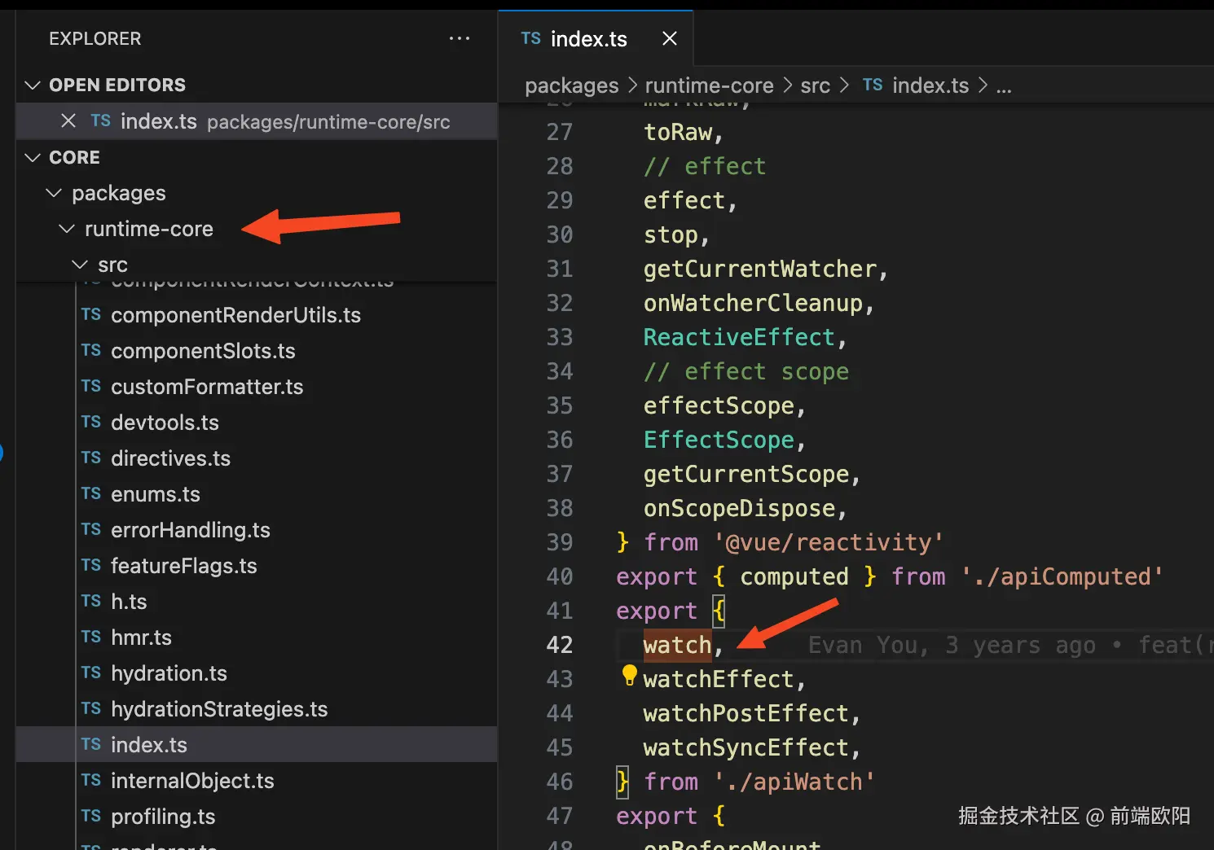The height and width of the screenshot is (850, 1214).
Task: Click src in the breadcrumb path
Action: pos(815,85)
